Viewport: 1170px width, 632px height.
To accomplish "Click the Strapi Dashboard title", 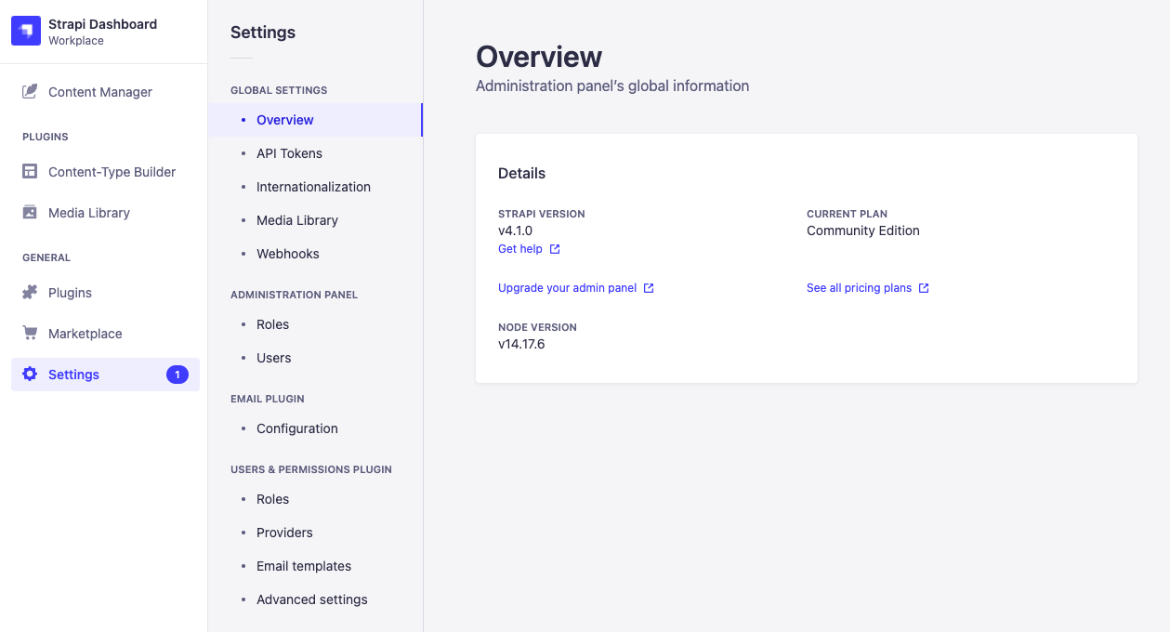I will click(102, 24).
